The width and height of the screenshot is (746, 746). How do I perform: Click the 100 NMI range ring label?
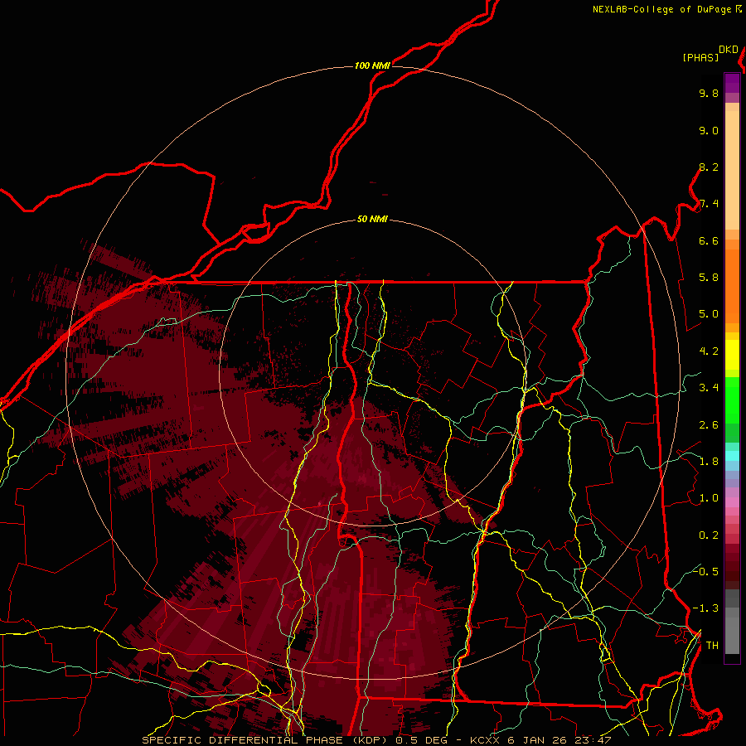coord(372,65)
